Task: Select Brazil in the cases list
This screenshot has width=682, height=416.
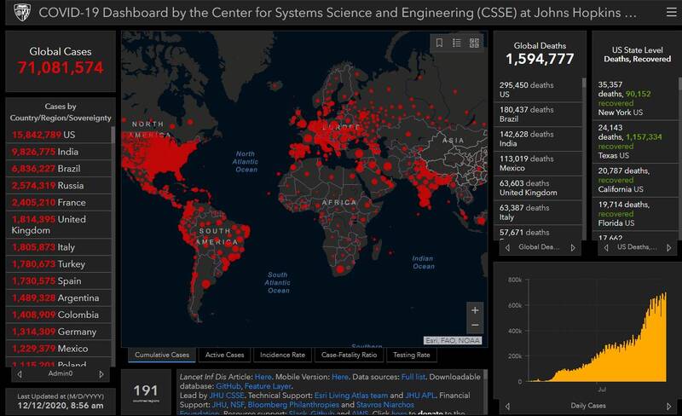Action: (59, 169)
